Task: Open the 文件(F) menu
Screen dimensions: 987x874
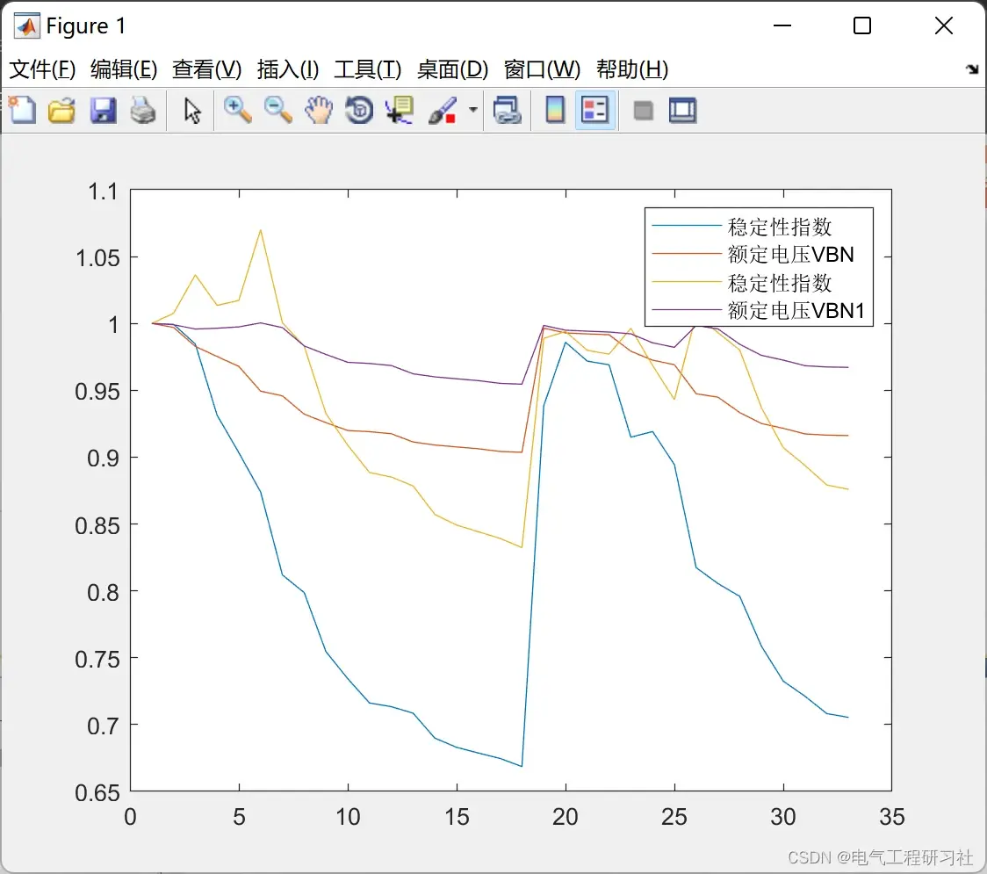Action: [42, 69]
